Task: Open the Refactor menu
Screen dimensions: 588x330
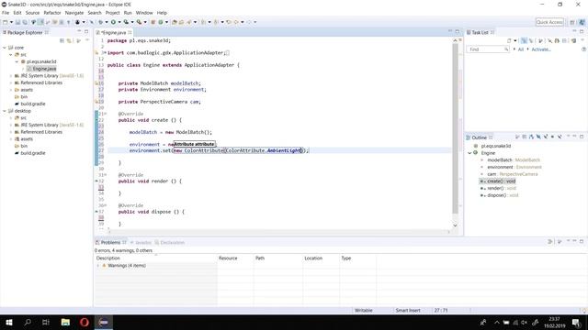Action: [52, 13]
